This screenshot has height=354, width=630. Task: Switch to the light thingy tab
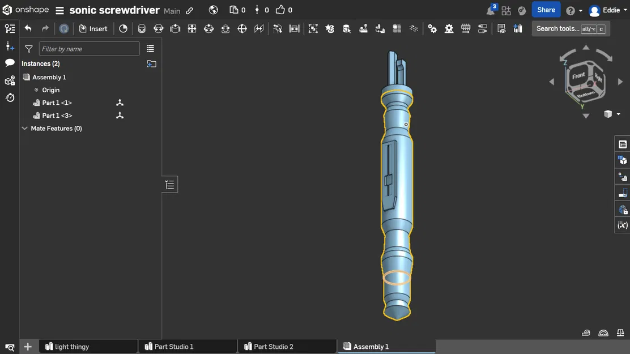pos(88,347)
